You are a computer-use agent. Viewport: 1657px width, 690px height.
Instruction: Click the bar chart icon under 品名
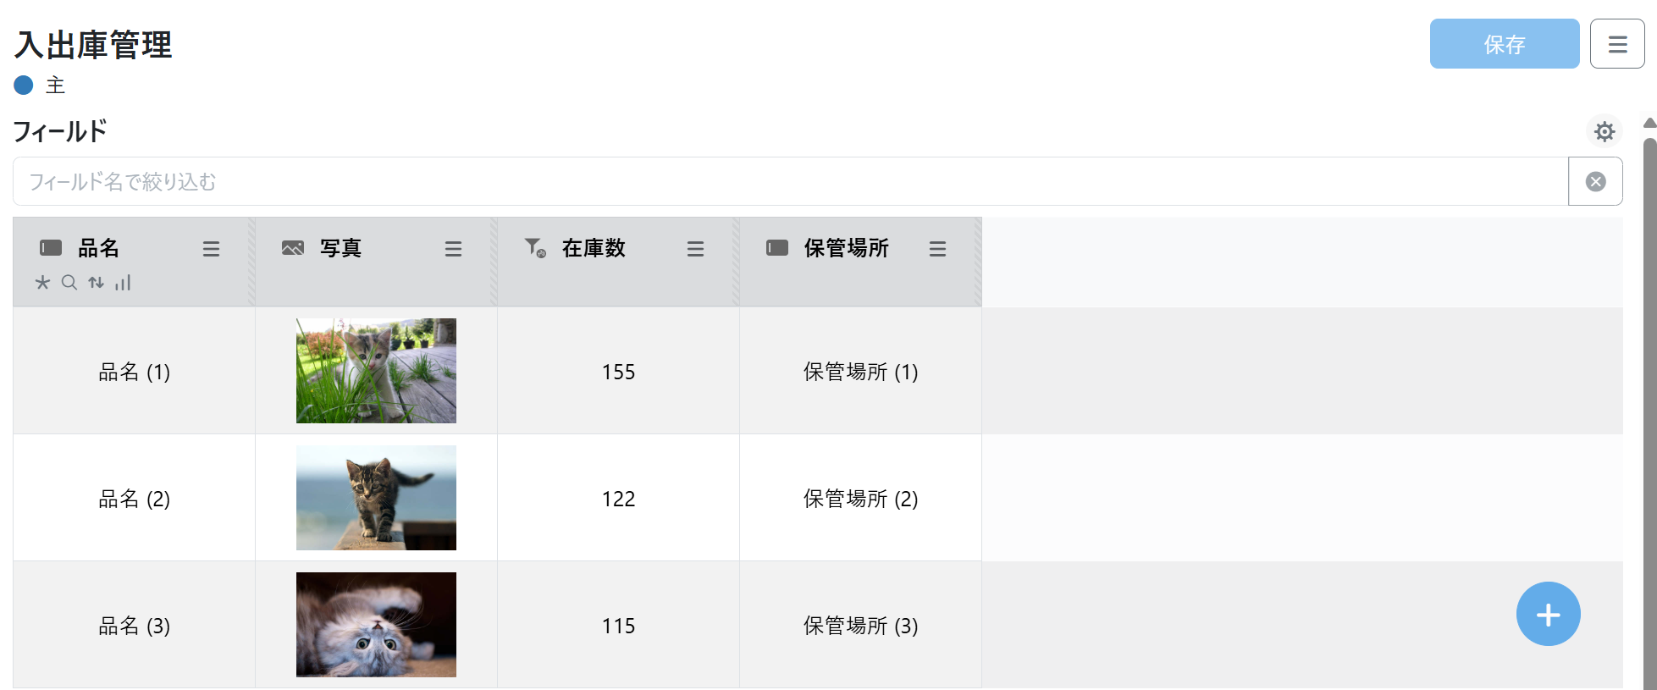[x=123, y=283]
